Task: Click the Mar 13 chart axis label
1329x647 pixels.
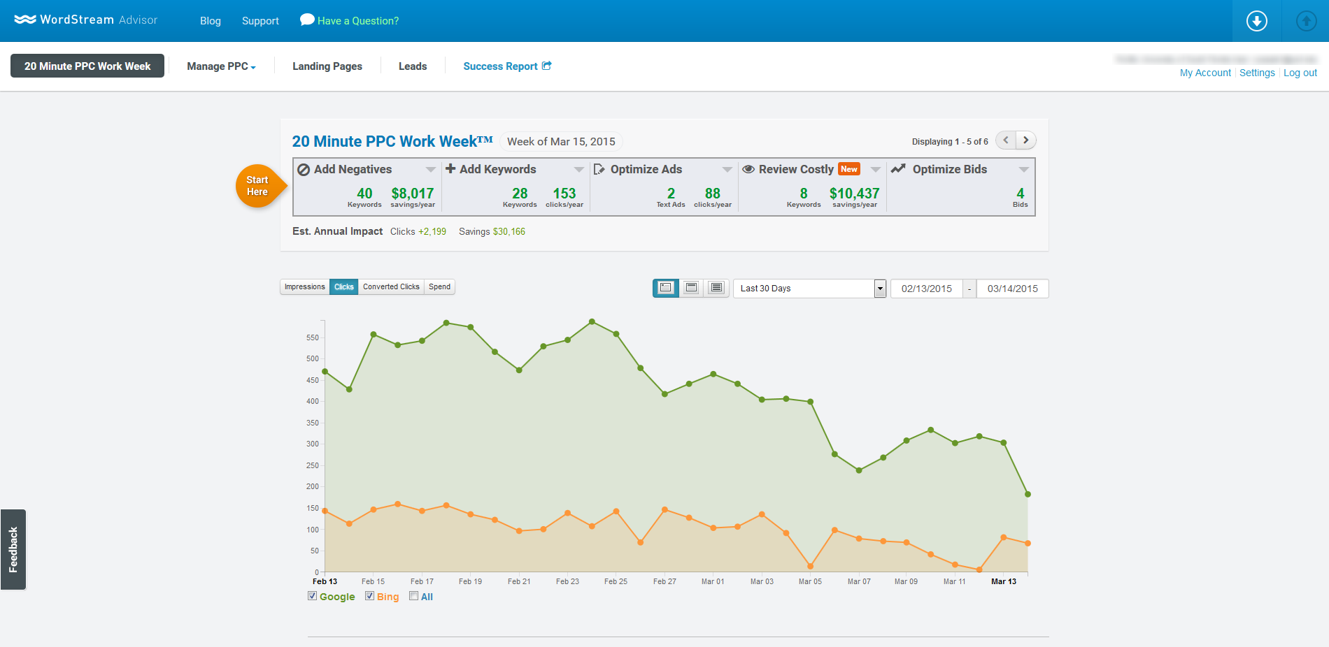Action: (x=1004, y=581)
